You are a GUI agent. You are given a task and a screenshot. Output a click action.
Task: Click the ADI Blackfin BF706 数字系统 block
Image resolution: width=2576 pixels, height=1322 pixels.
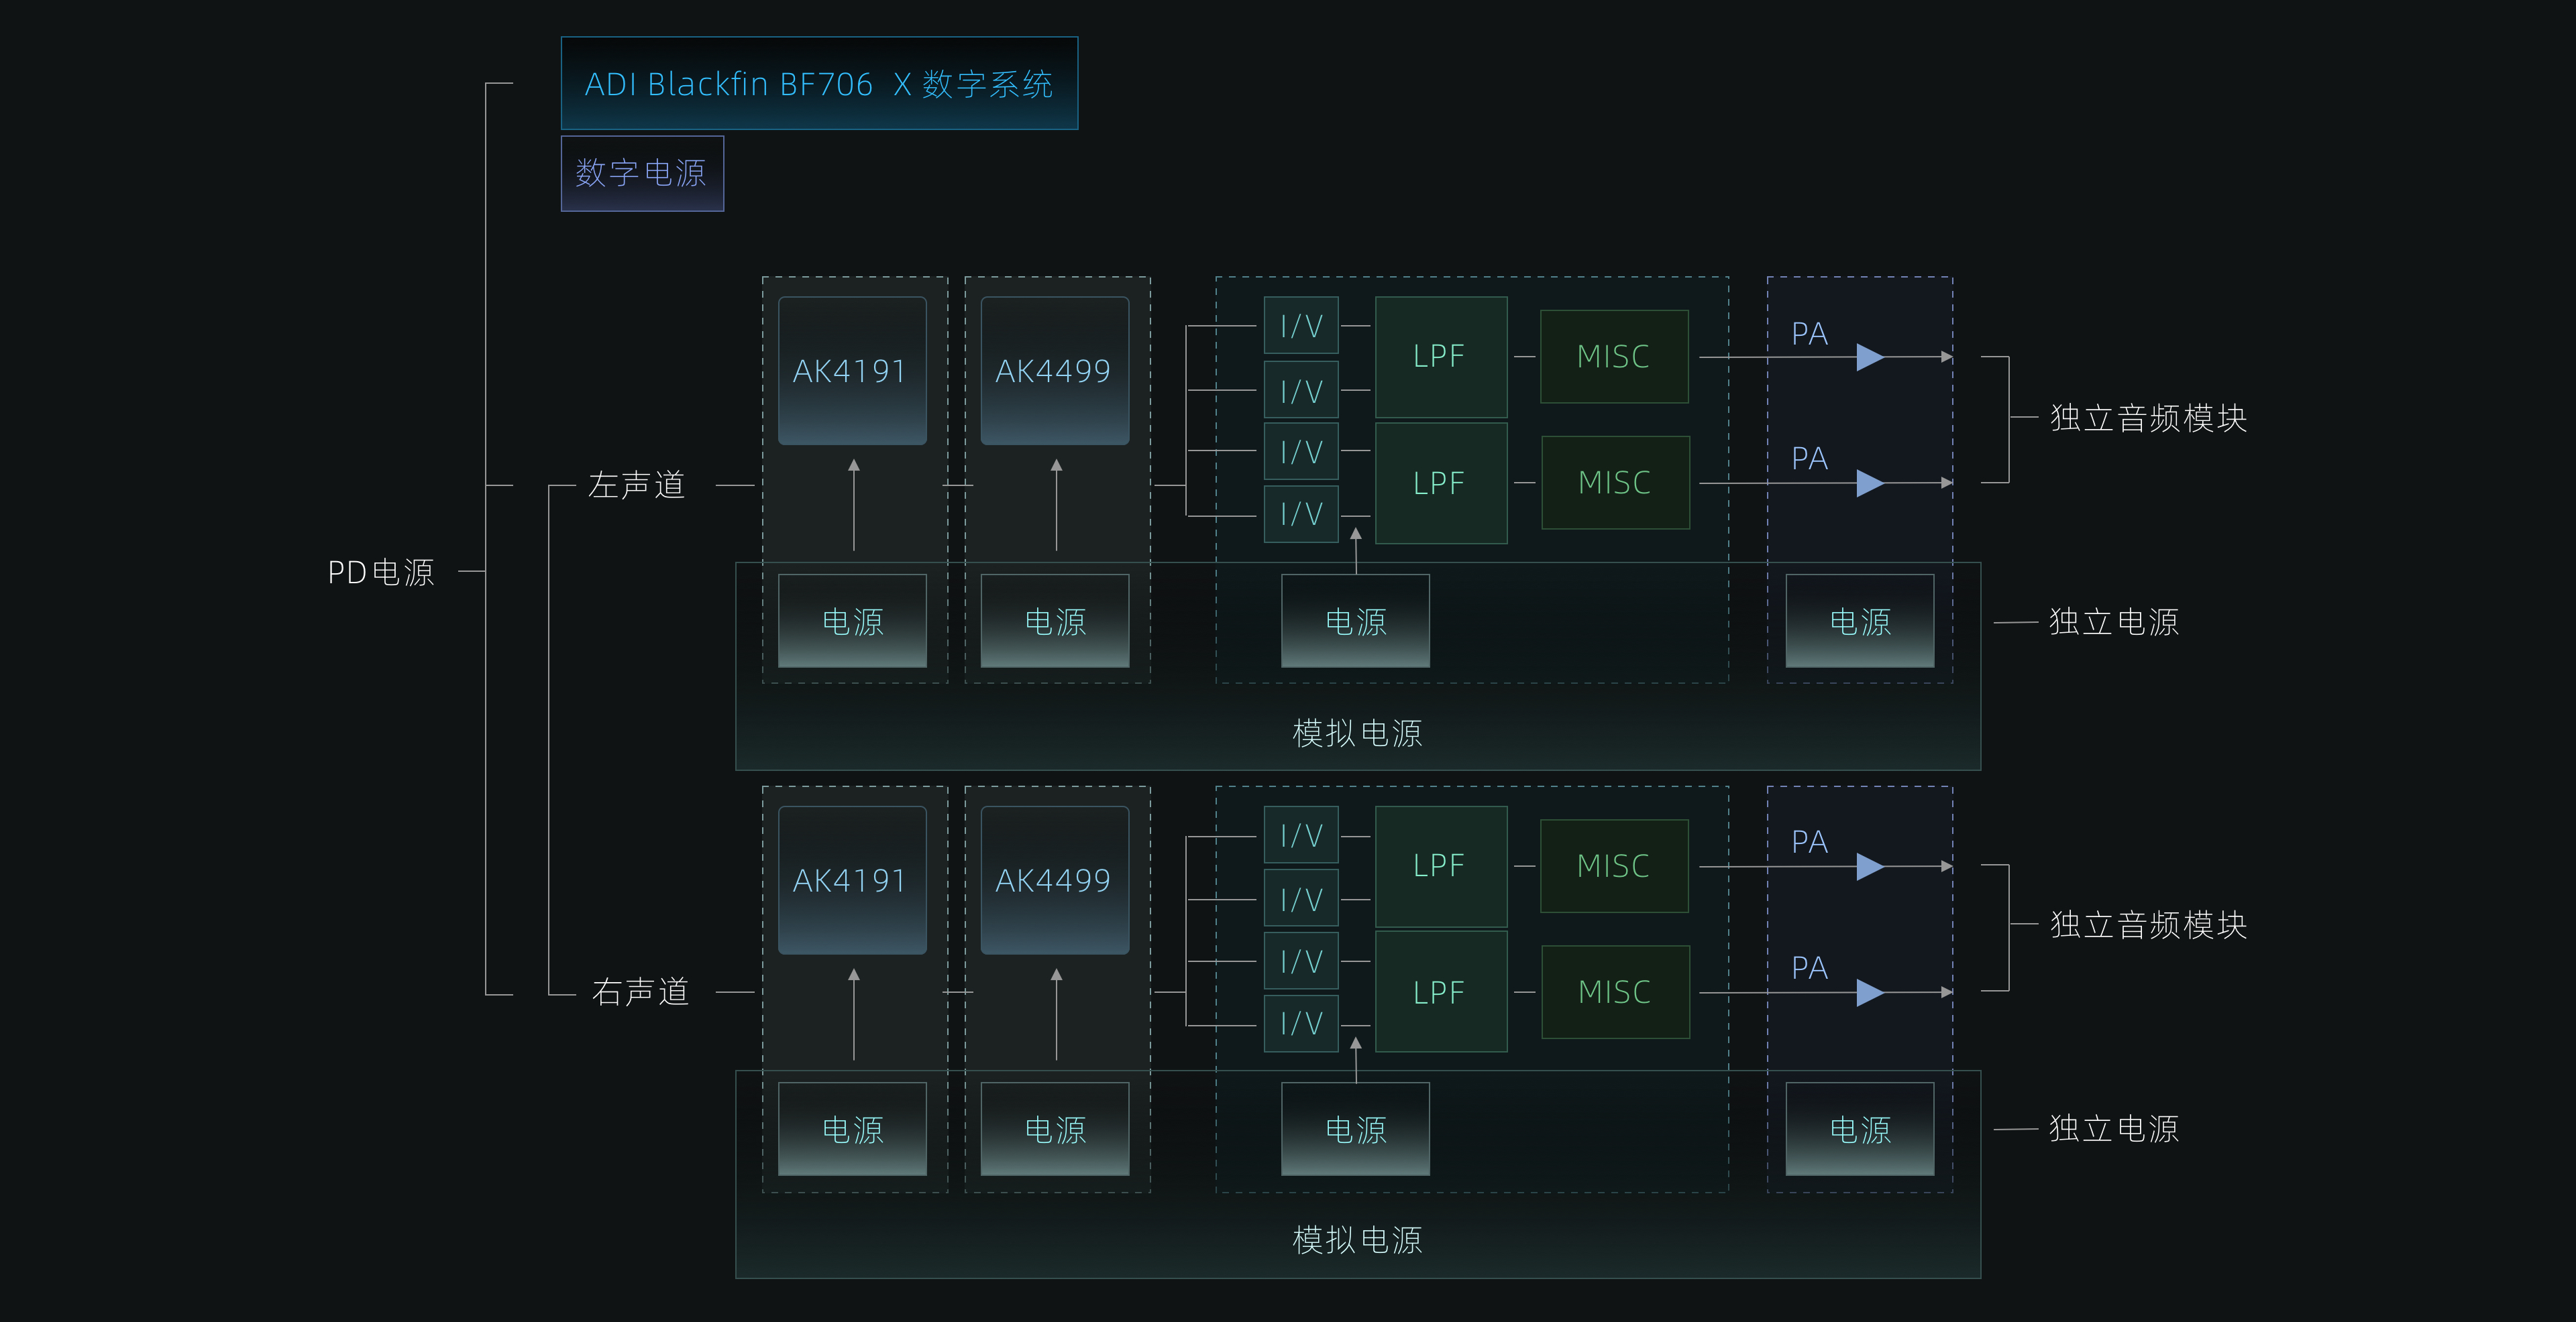[x=818, y=84]
